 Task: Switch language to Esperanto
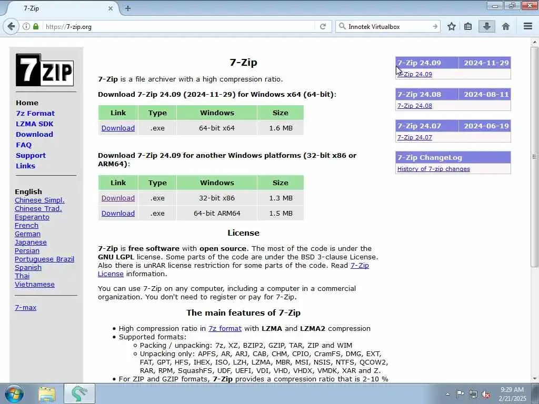32,217
